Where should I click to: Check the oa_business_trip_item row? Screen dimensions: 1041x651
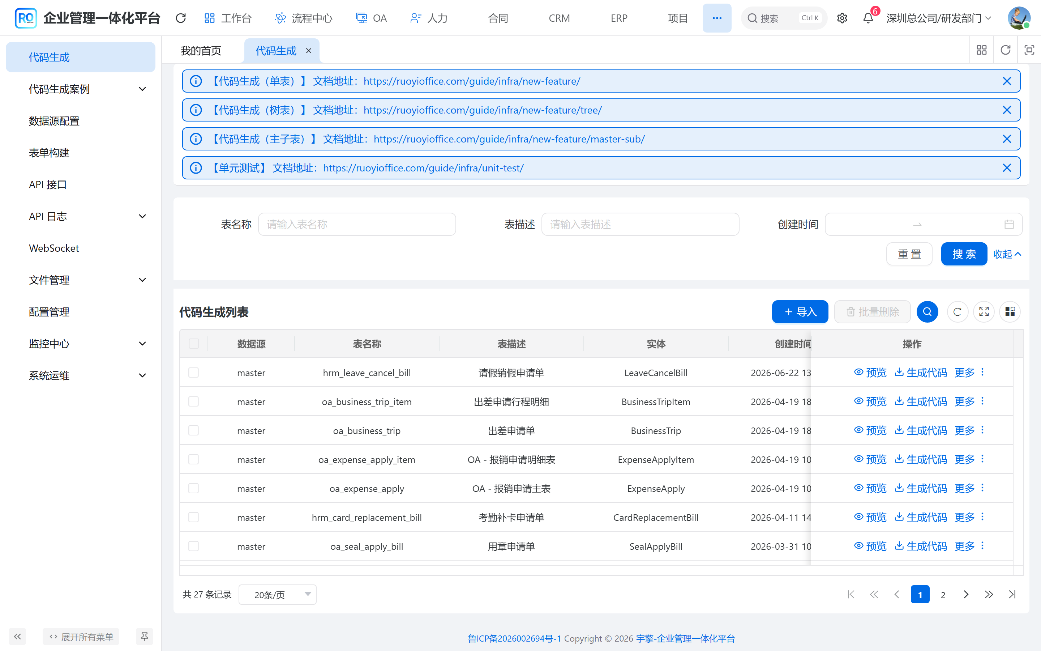194,401
